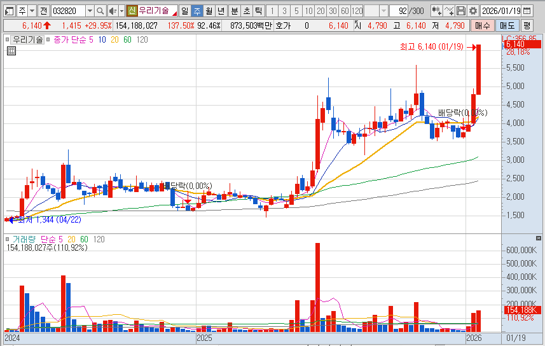Choose the 3 interval button

[284, 11]
